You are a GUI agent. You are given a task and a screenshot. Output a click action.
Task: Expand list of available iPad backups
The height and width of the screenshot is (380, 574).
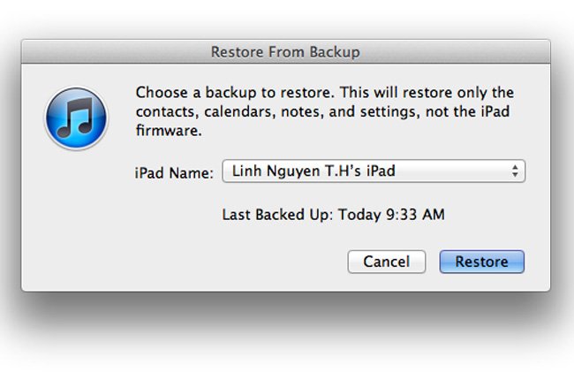click(374, 171)
